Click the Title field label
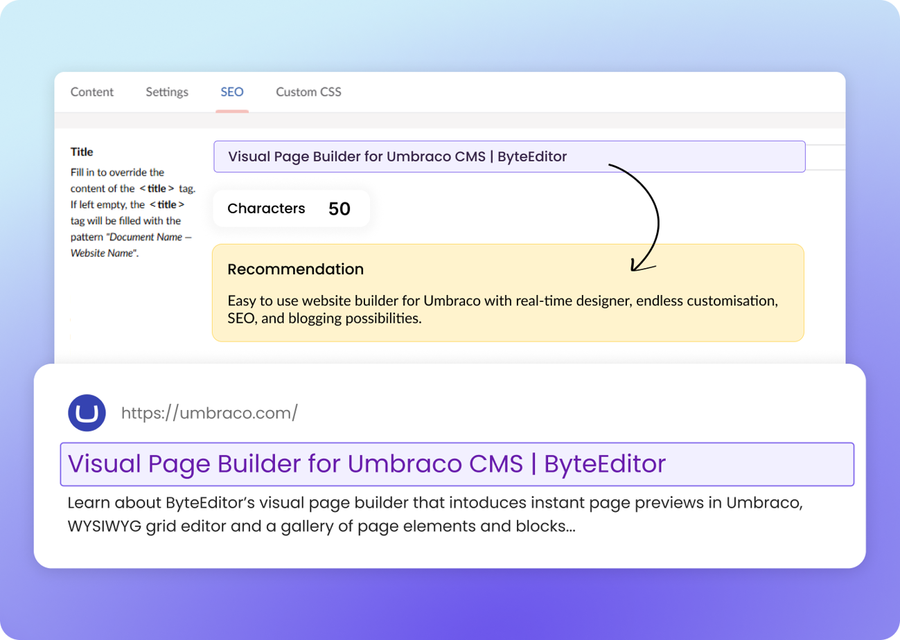Screen dimensions: 900x640 [82, 152]
